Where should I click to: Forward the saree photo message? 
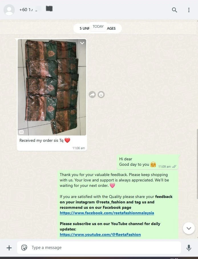[92, 95]
